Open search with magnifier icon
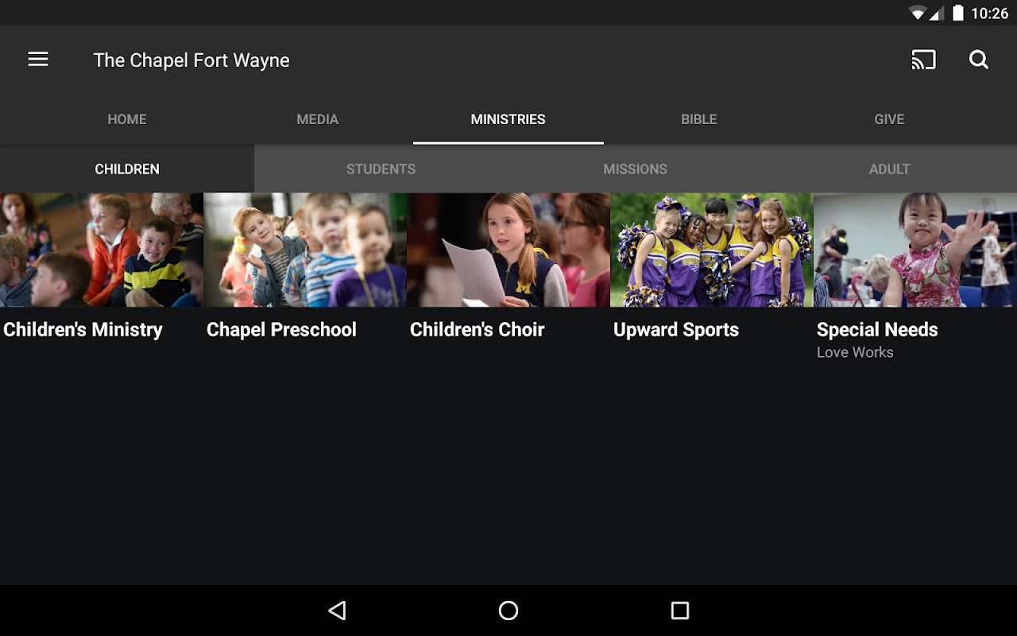The width and height of the screenshot is (1017, 636). click(979, 60)
